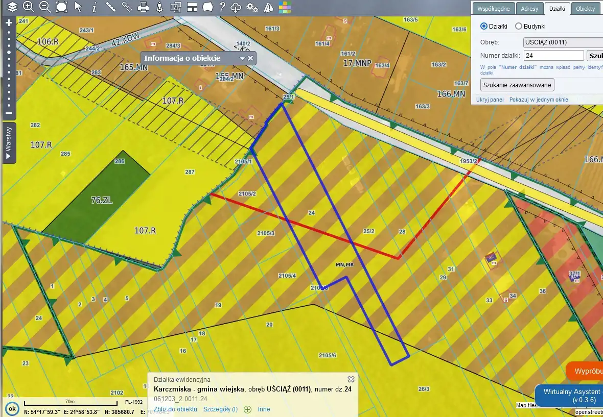Click the zoom to full extent icon
The height and width of the screenshot is (417, 603).
(61, 7)
